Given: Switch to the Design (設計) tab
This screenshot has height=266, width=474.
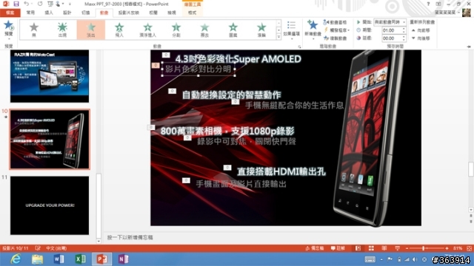Looking at the screenshot, I should pos(67,13).
